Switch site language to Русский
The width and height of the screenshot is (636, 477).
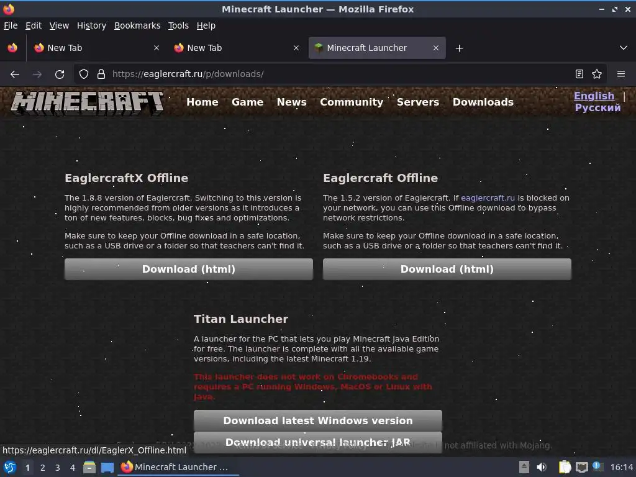pyautogui.click(x=597, y=108)
